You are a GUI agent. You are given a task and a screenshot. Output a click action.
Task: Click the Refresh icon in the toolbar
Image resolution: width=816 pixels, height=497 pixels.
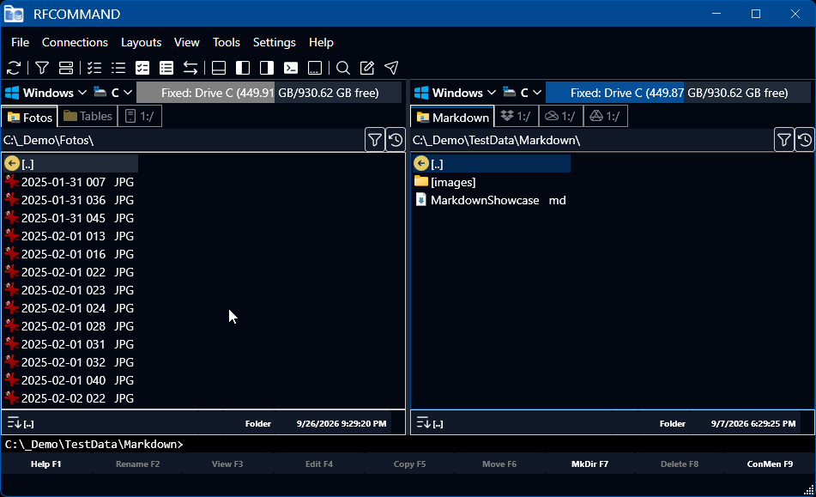14,68
